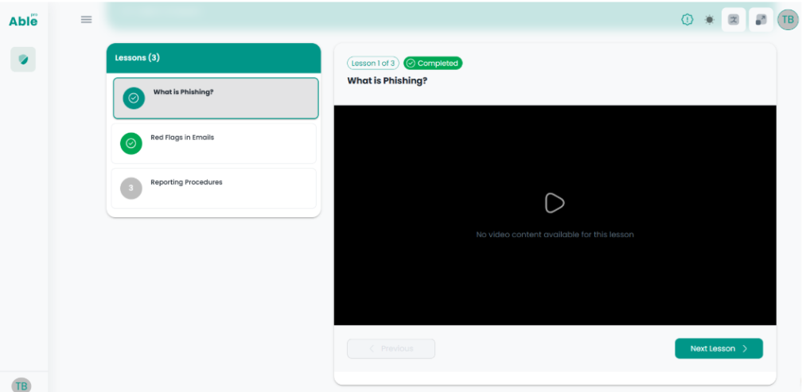This screenshot has width=802, height=392.
Task: Click the alert notification icon in header
Action: [687, 20]
